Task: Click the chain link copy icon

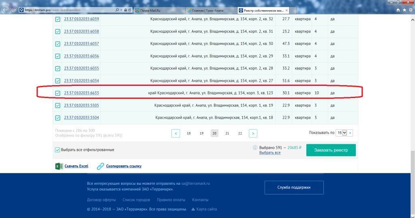Action: tap(101, 166)
